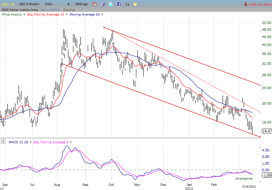Open the Settings menu
The height and width of the screenshot is (190, 272).
[x=81, y=4]
